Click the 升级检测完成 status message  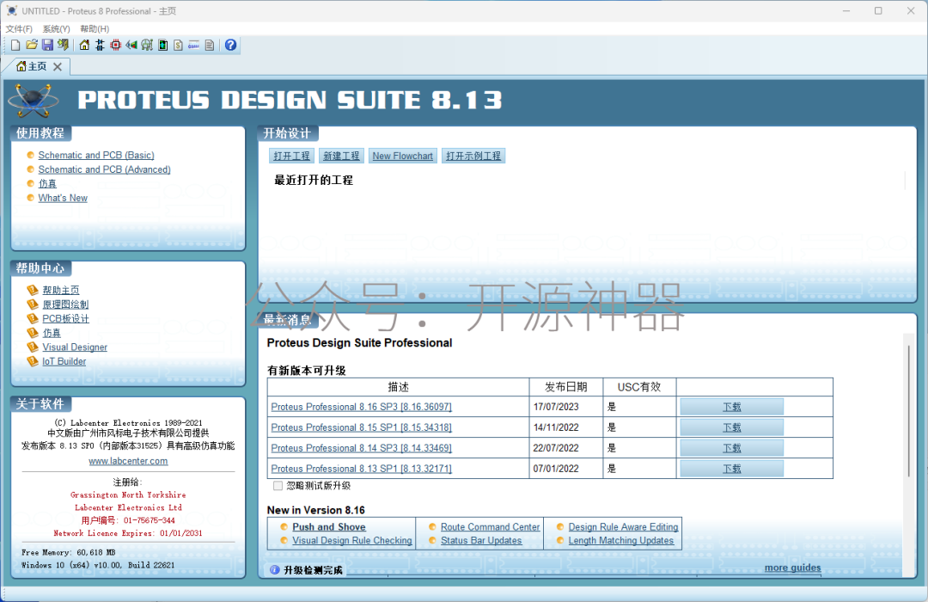click(x=313, y=570)
